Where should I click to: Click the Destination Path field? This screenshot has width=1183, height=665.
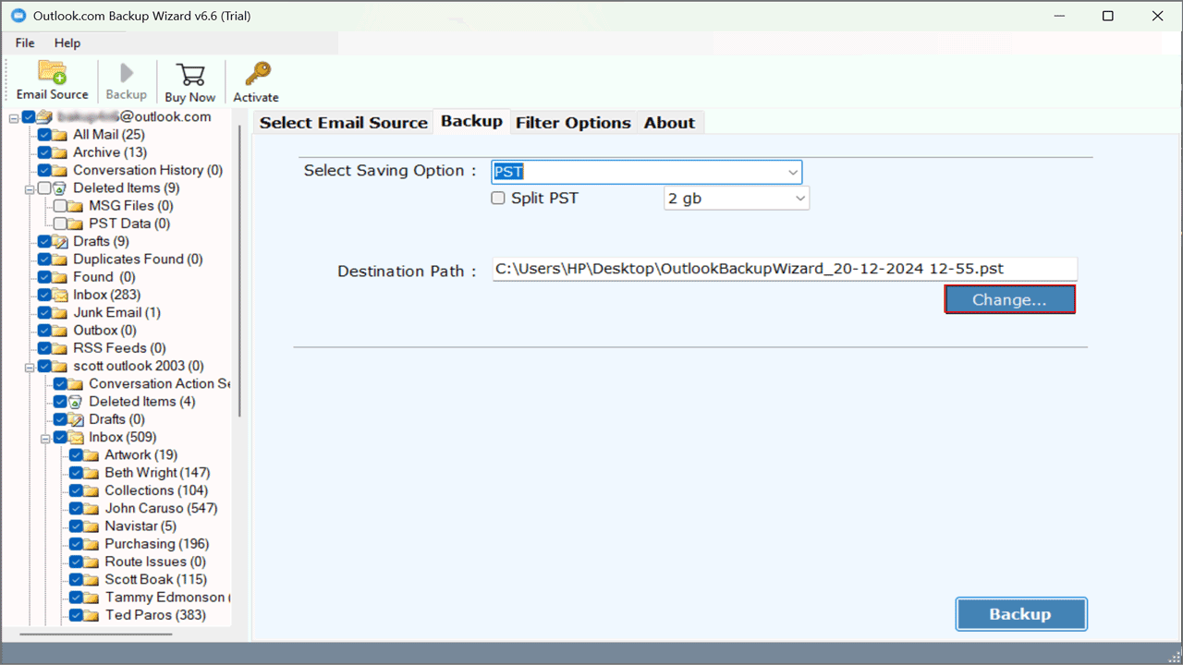(x=785, y=269)
